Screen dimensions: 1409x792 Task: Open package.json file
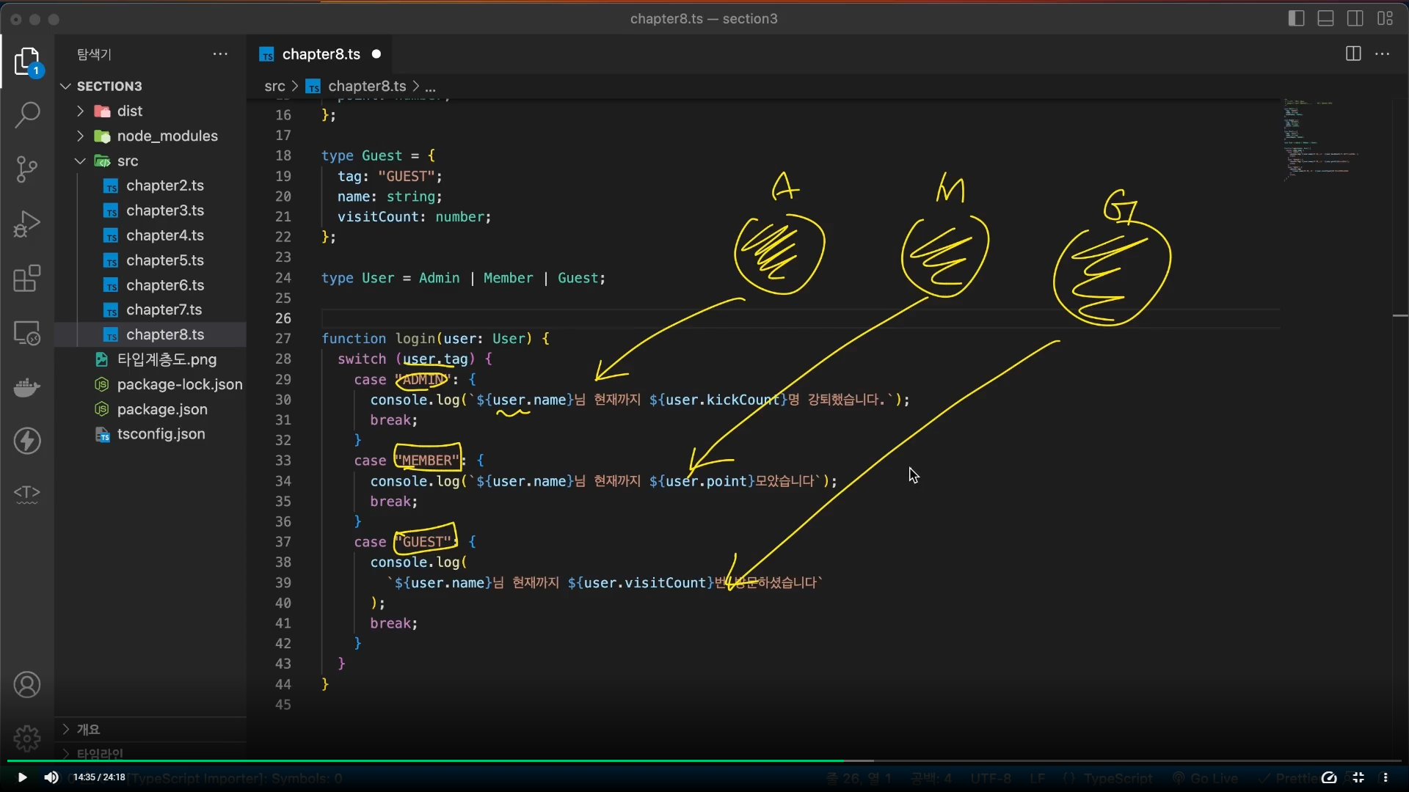tap(162, 409)
